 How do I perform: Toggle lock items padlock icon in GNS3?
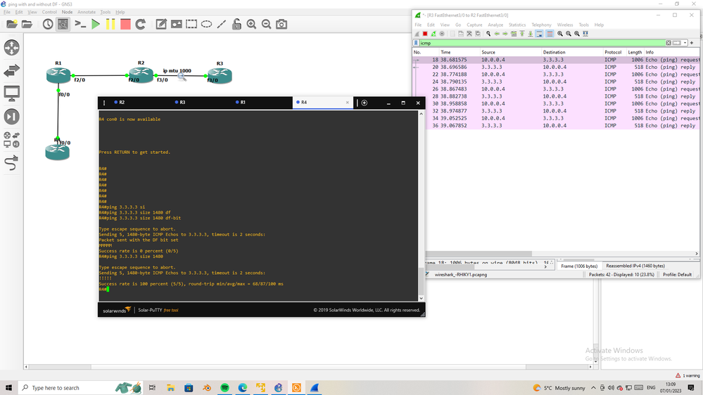[236, 24]
